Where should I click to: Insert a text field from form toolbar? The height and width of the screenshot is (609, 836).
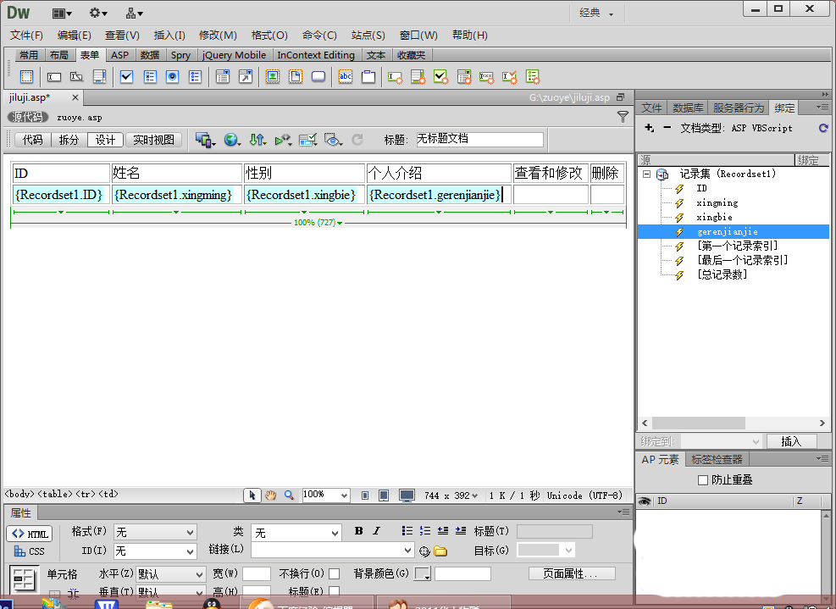click(54, 77)
